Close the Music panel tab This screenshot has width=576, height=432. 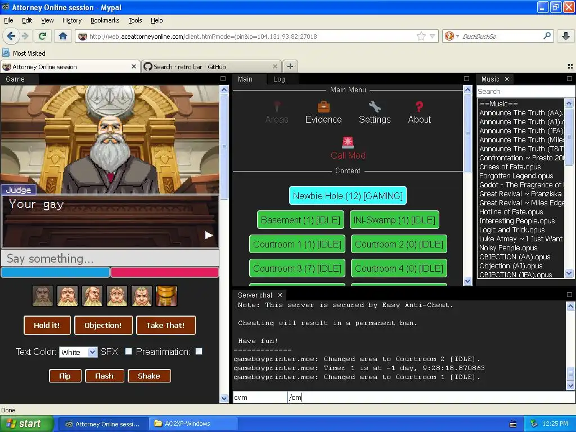pyautogui.click(x=507, y=79)
